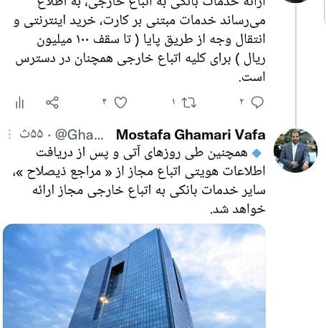This screenshot has width=326, height=328.
Task: Tap the like count ۴
Action: tap(105, 102)
